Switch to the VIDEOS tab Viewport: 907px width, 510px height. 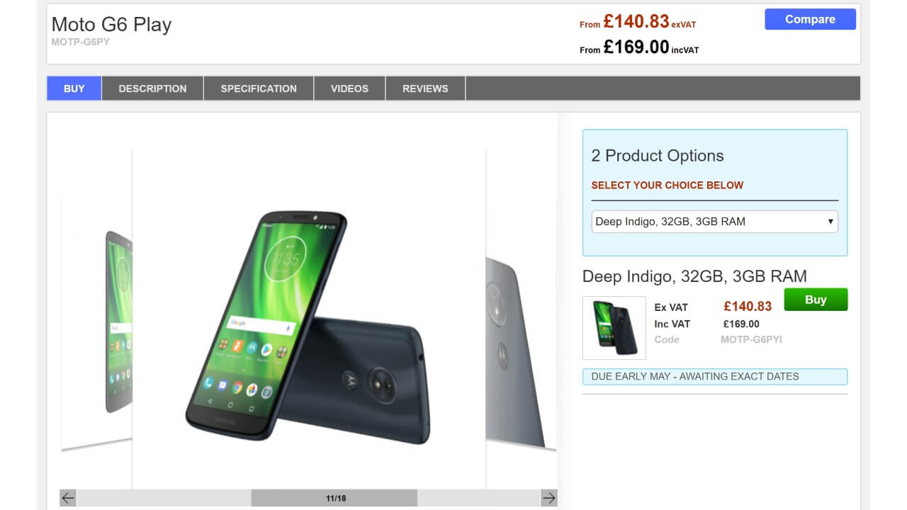349,89
